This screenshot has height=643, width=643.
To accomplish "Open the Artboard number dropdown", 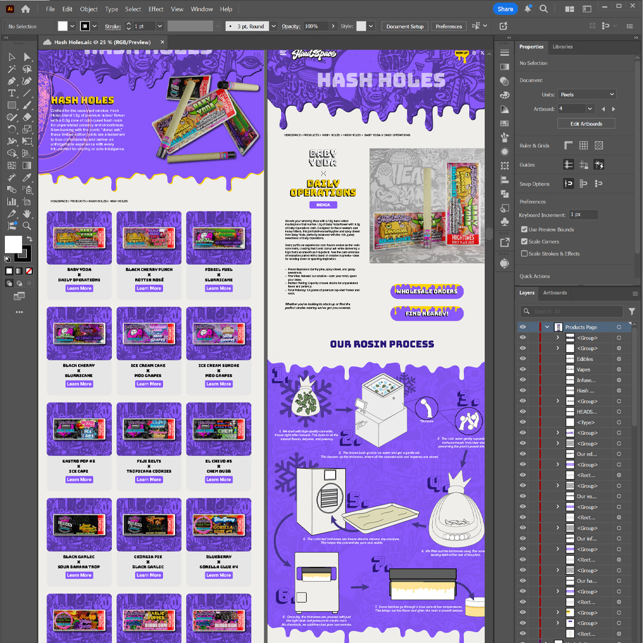I will click(589, 109).
